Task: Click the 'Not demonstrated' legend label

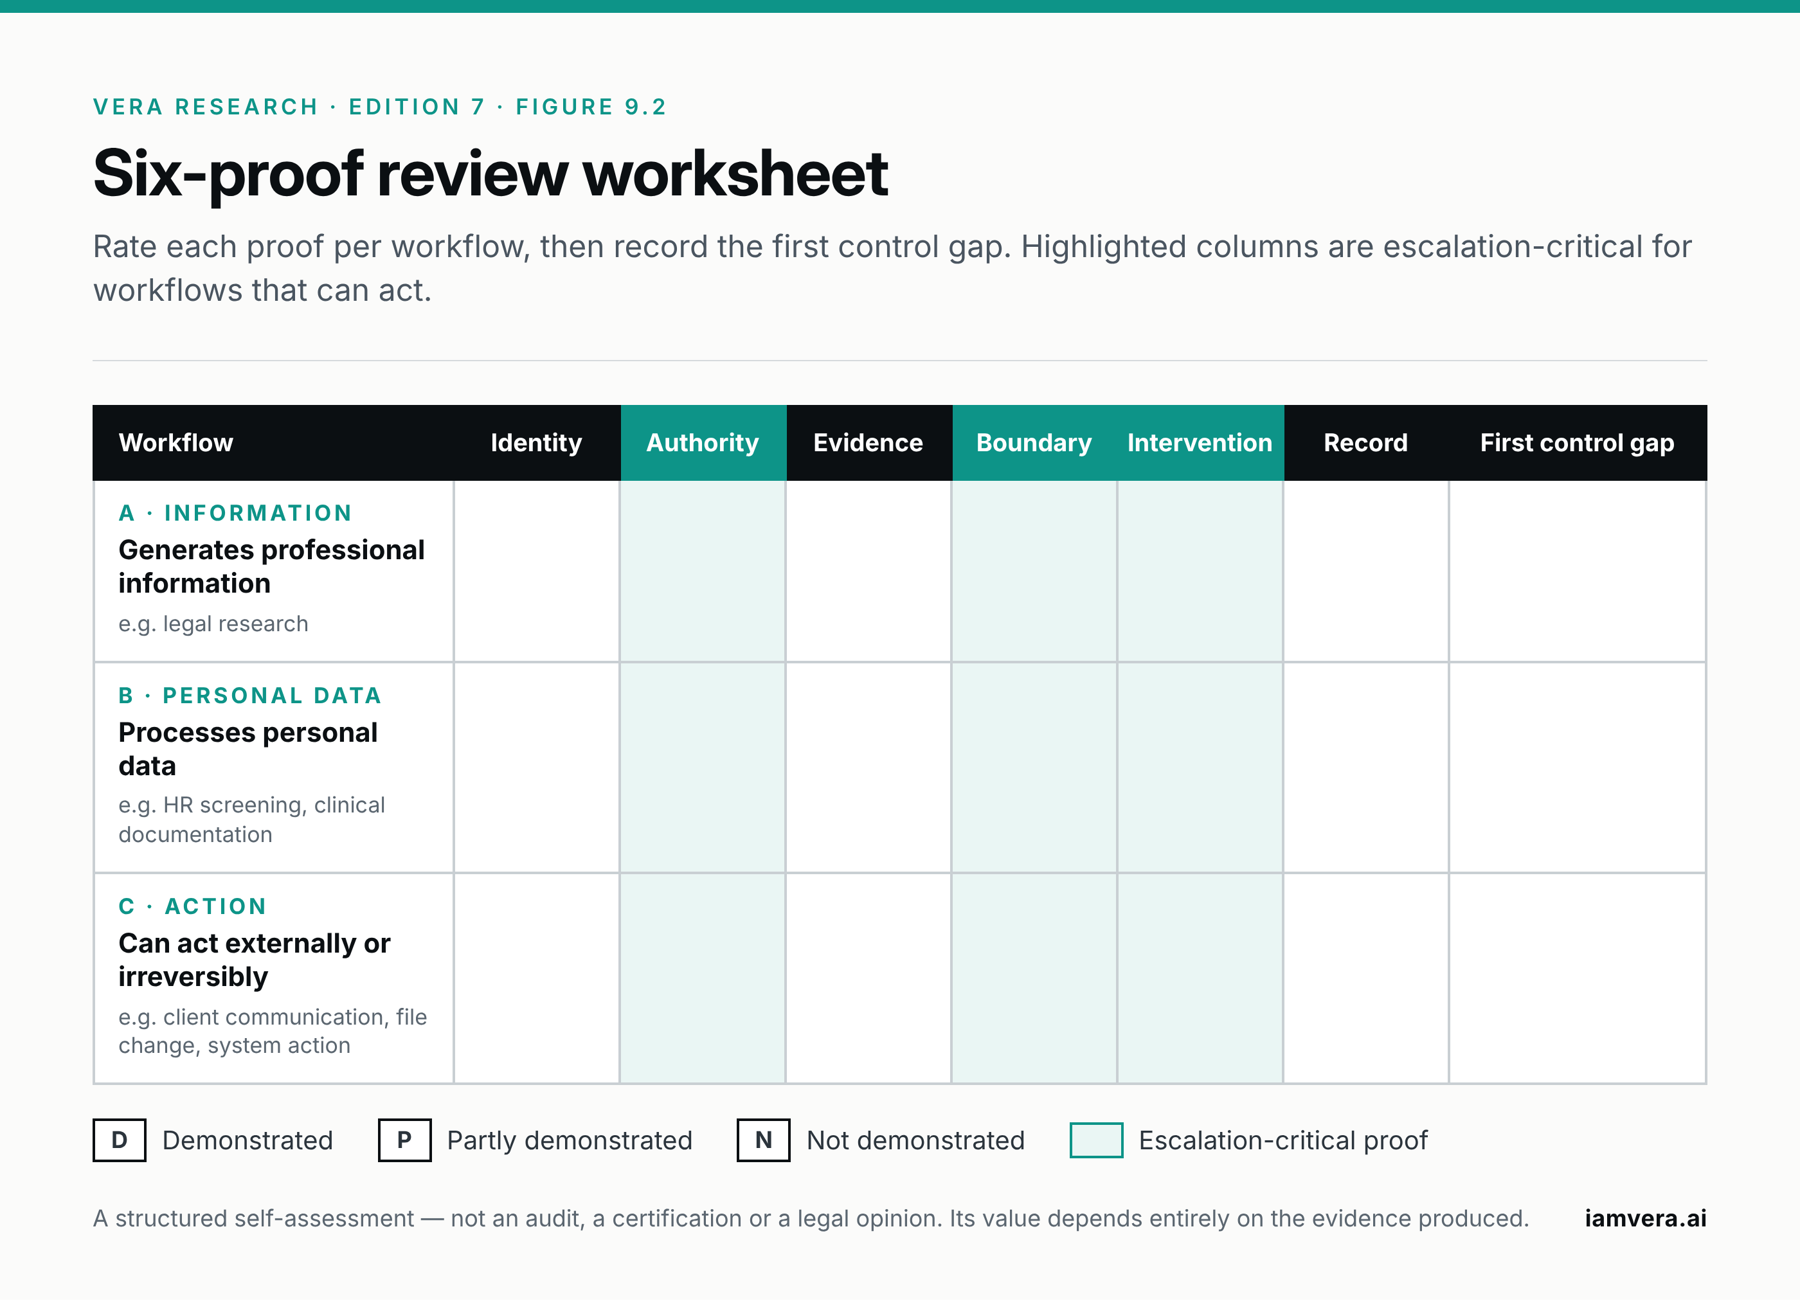Action: [915, 1140]
